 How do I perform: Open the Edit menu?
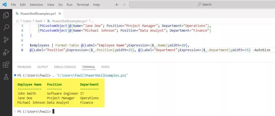pos(23,5)
